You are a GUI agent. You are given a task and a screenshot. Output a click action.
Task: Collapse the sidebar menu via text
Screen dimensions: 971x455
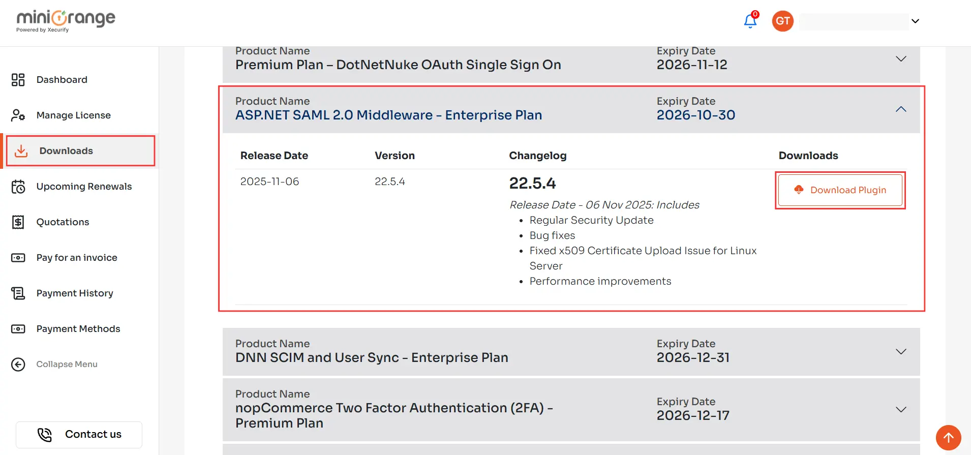tap(67, 365)
